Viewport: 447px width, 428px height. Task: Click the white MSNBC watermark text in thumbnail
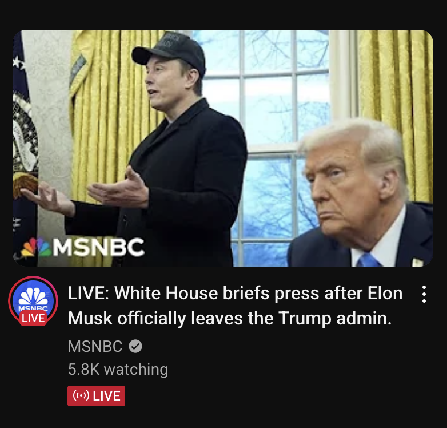pyautogui.click(x=99, y=247)
